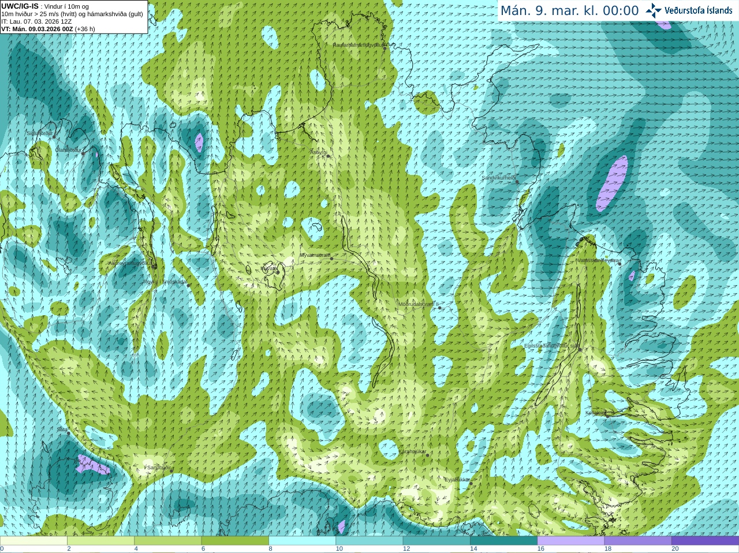Click the 'Sandvíkurheiði' label text
Screen dimensions: 739x553
pos(499,178)
